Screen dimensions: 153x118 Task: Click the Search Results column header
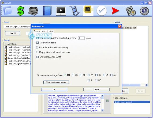click(x=17, y=44)
